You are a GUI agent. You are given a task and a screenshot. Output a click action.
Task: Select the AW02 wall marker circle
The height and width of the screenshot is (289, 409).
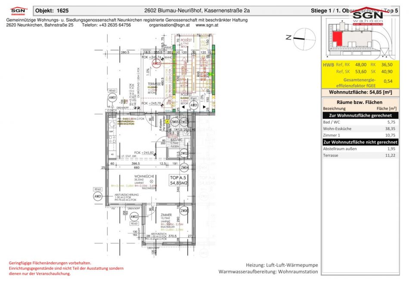coord(134,217)
